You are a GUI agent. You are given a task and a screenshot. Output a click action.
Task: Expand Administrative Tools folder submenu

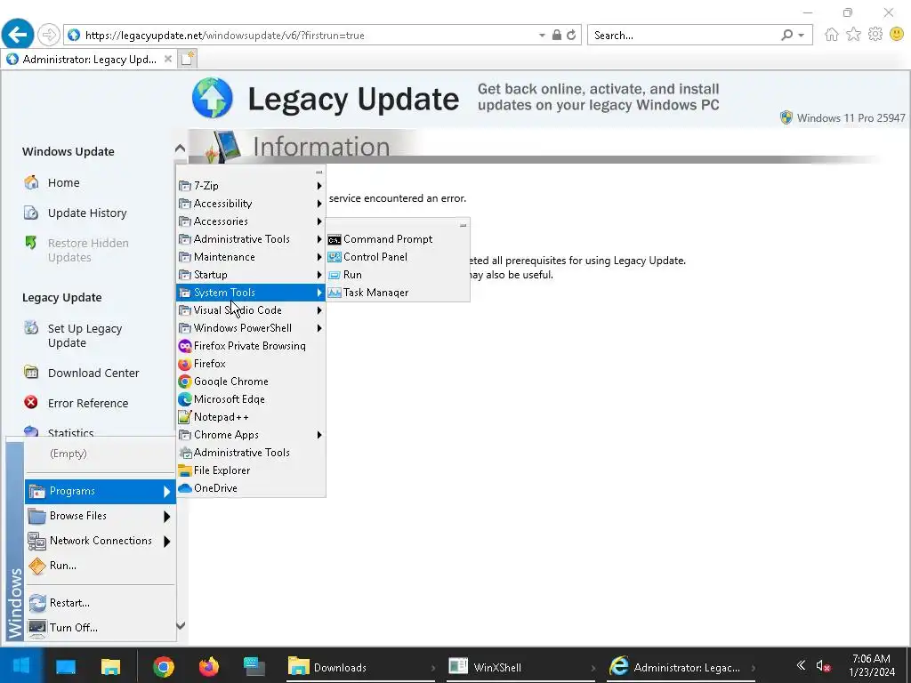[250, 239]
